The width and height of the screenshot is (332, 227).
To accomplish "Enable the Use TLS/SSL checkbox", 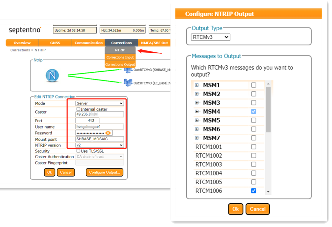I will pyautogui.click(x=78, y=151).
